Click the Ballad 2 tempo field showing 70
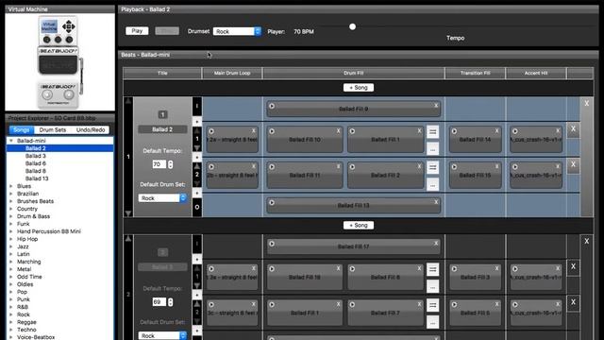Viewport: 604px width, 340px height. (x=159, y=164)
